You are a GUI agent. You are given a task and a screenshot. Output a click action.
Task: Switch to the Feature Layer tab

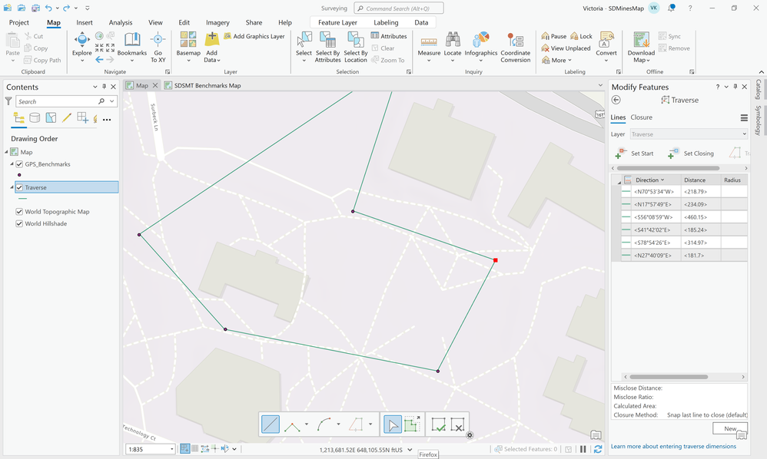point(337,22)
